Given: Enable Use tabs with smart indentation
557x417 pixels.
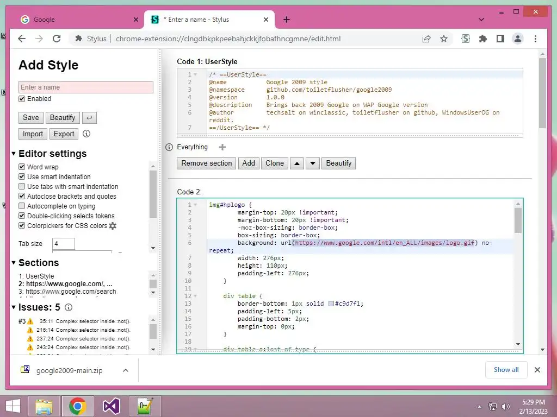Looking at the screenshot, I should [22, 187].
